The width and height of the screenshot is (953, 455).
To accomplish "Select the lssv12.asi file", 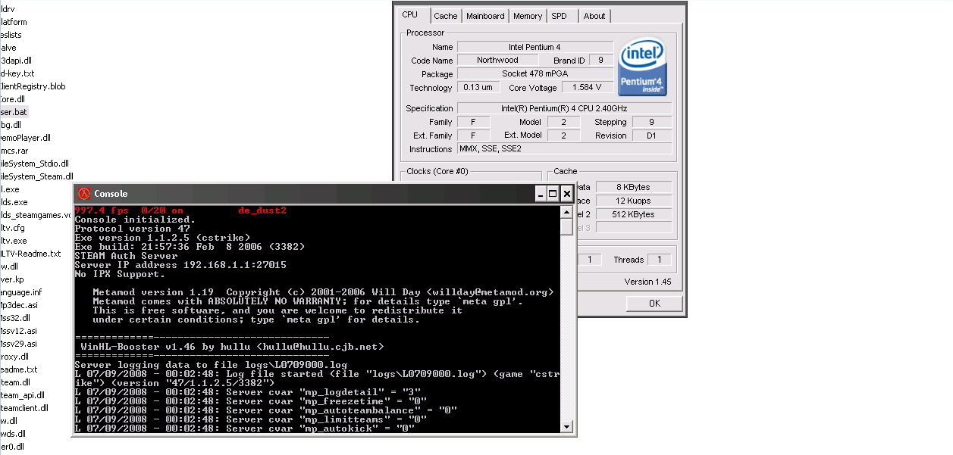I will tap(18, 331).
